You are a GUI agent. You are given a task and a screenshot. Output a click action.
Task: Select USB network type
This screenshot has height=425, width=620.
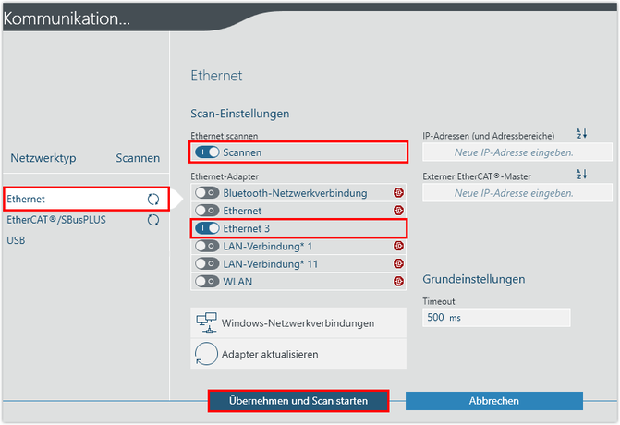coord(17,240)
